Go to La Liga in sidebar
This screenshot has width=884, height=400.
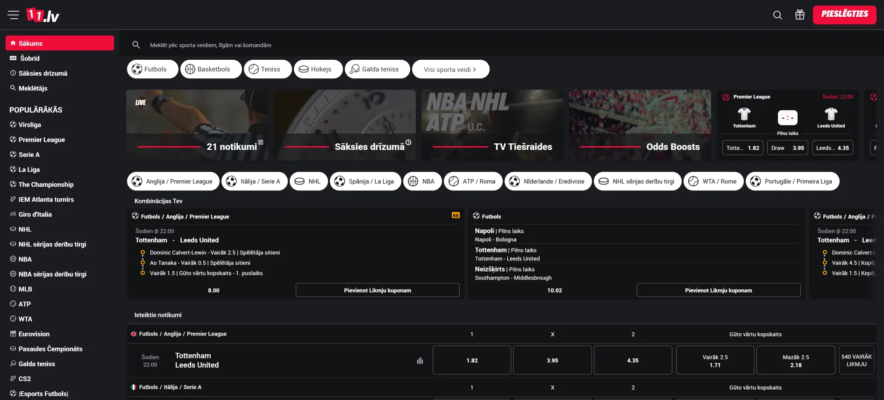60,169
